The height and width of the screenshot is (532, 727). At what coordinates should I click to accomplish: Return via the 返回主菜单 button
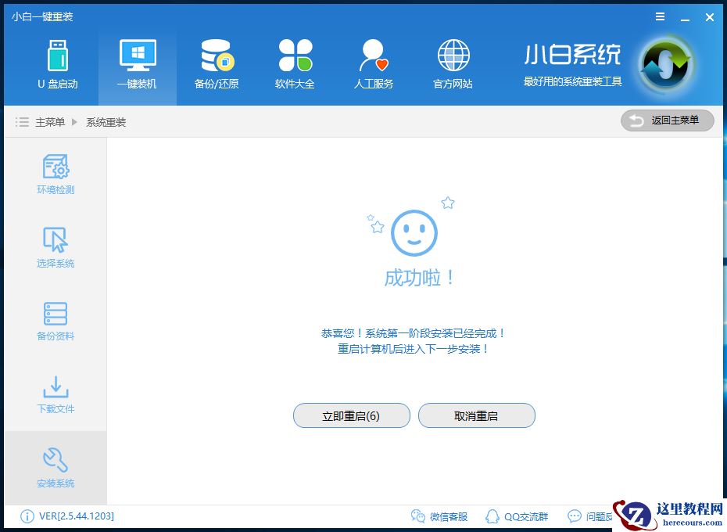[667, 120]
